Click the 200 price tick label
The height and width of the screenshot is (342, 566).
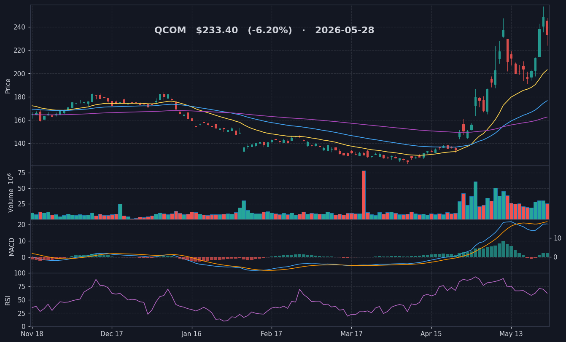tap(20, 74)
